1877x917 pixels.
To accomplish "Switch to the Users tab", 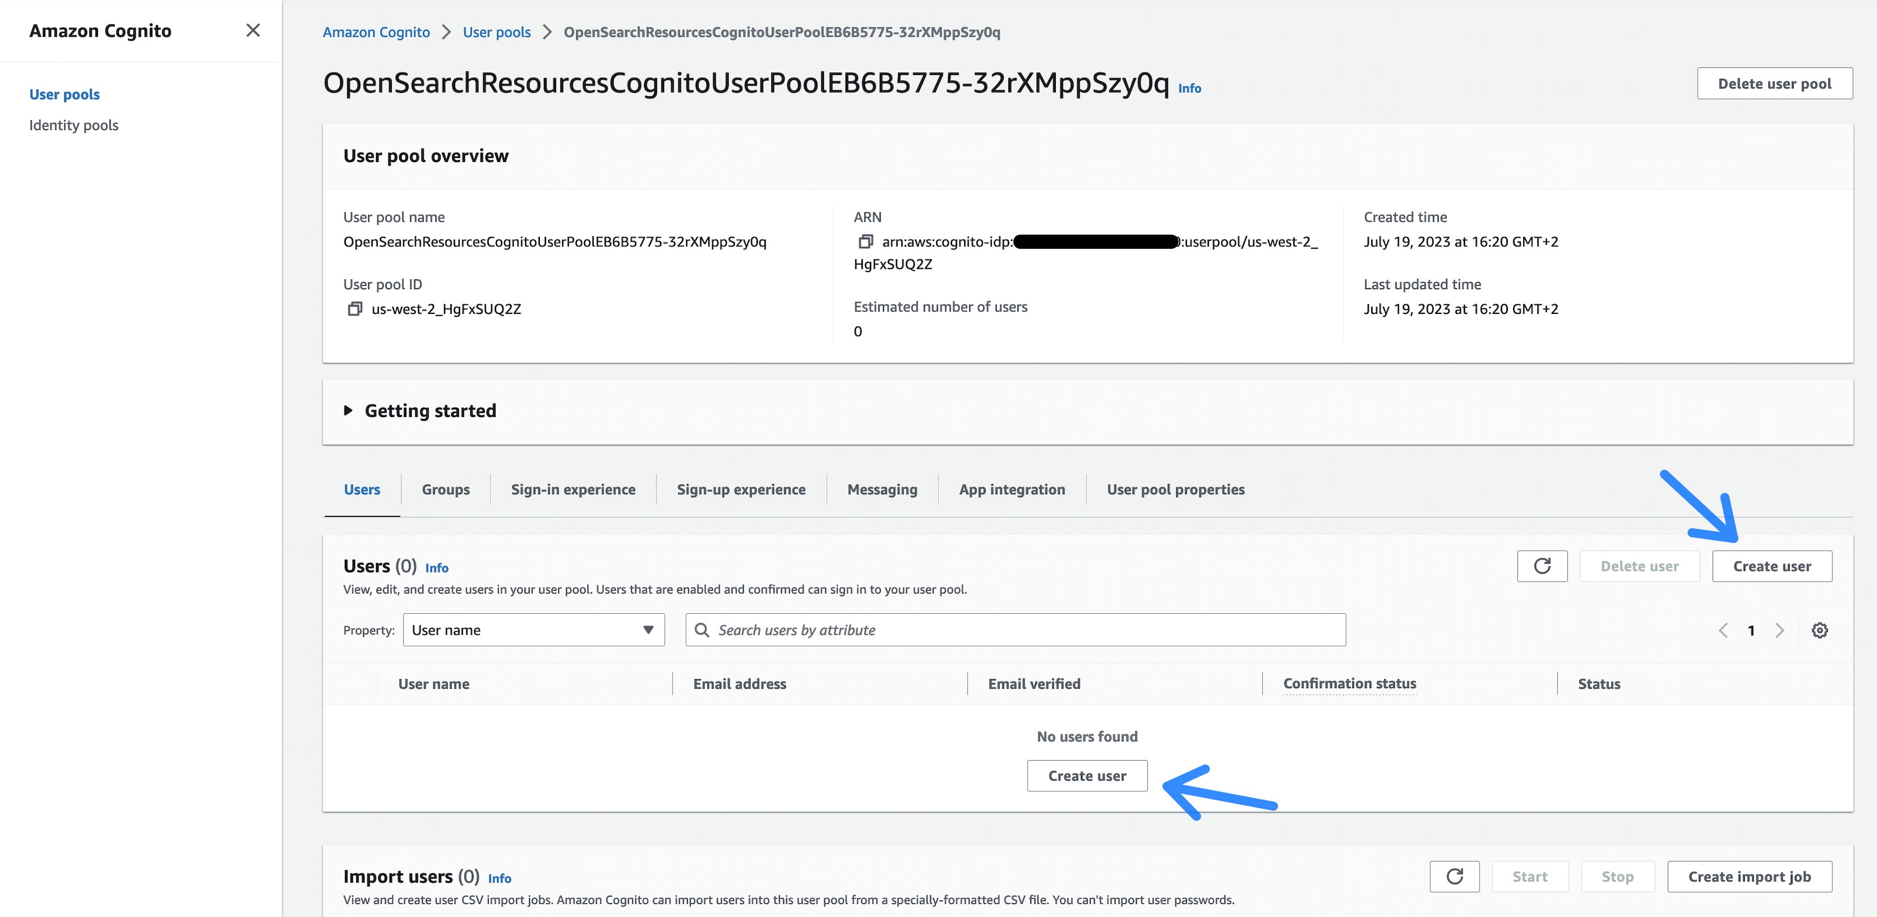I will 362,490.
